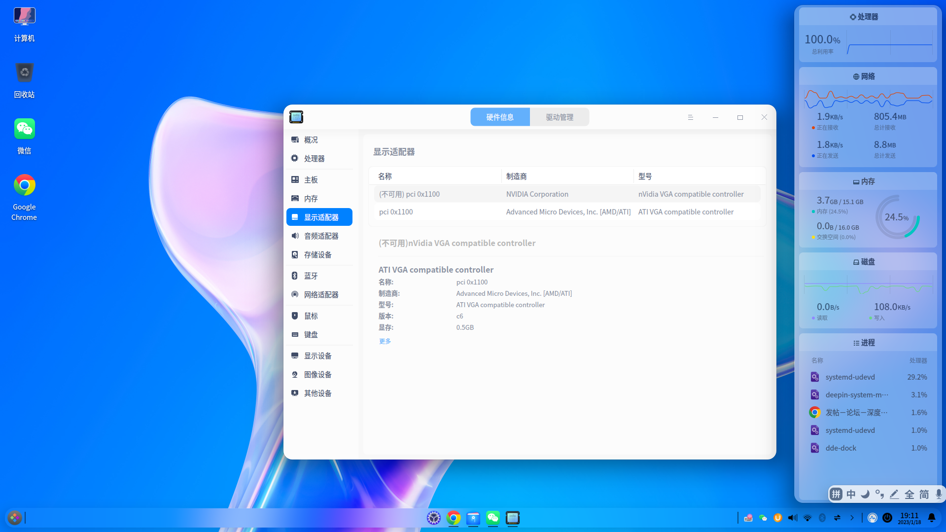Expand the tray with the chevron arrow
Image resolution: width=946 pixels, height=532 pixels.
click(x=852, y=518)
